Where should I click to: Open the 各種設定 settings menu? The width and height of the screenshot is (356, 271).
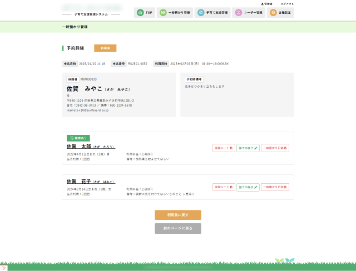[280, 12]
